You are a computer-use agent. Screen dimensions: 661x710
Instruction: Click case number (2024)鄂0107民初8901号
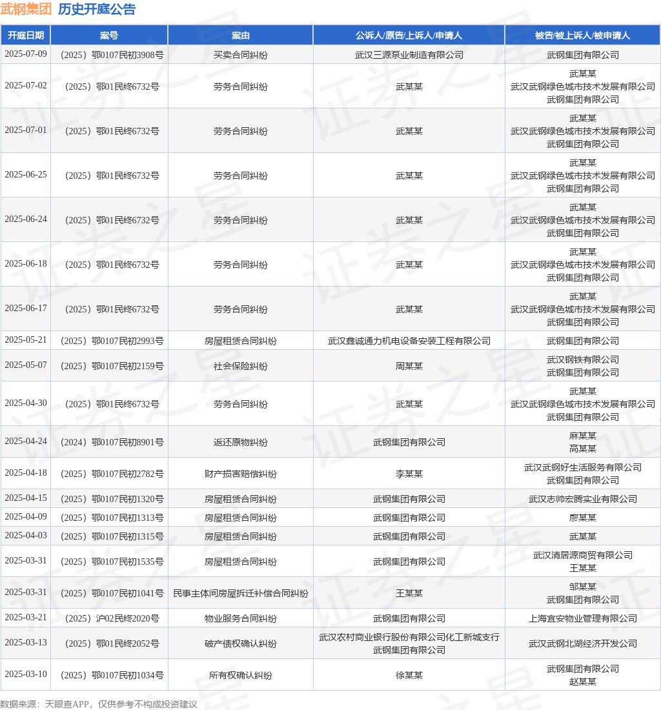(x=112, y=442)
